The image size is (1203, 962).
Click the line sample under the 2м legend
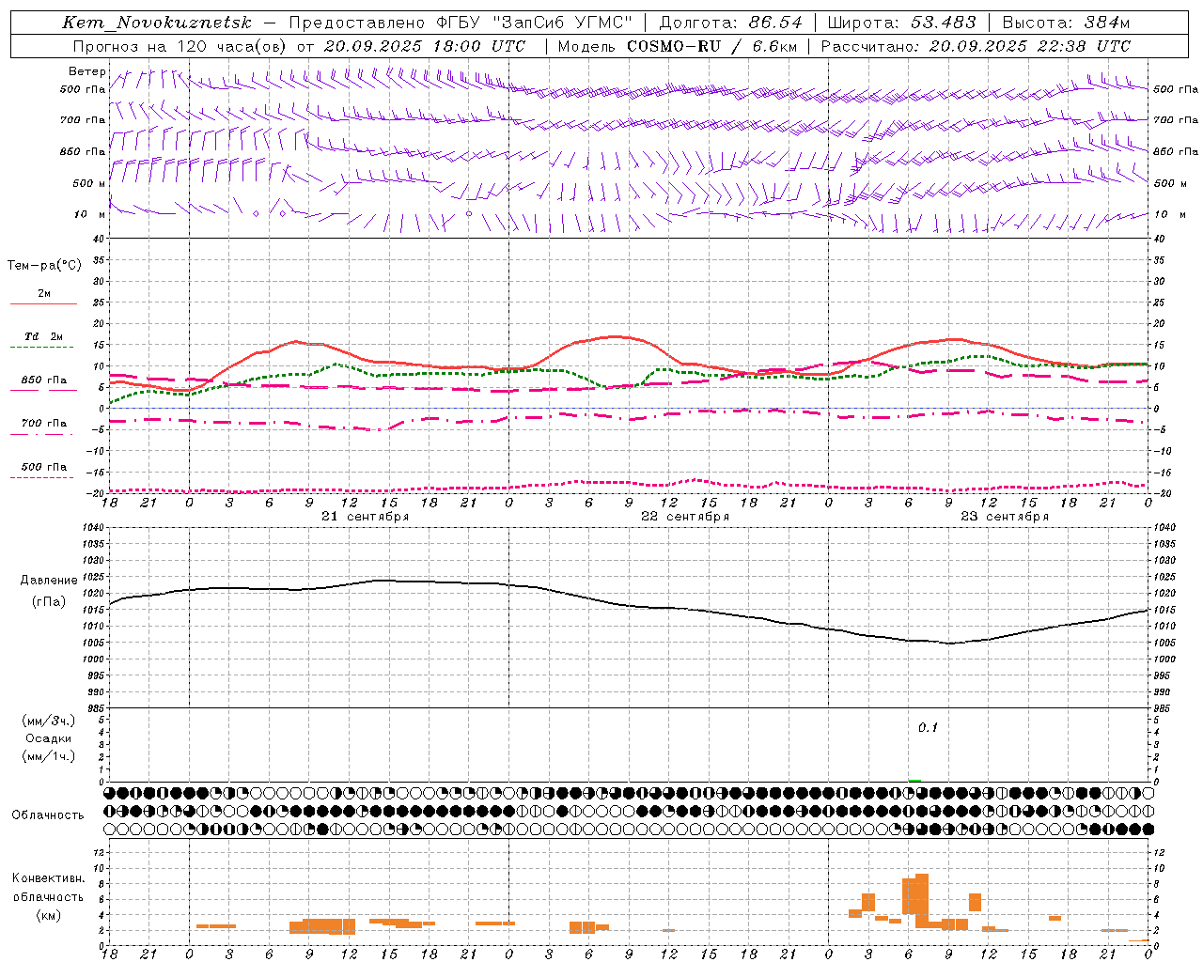point(43,303)
